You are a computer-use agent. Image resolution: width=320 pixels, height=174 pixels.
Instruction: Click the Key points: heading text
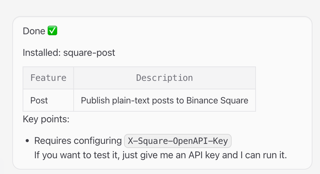click(46, 119)
